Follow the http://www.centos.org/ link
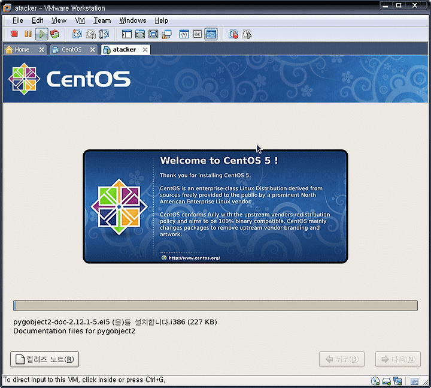431x388 pixels. pos(195,258)
